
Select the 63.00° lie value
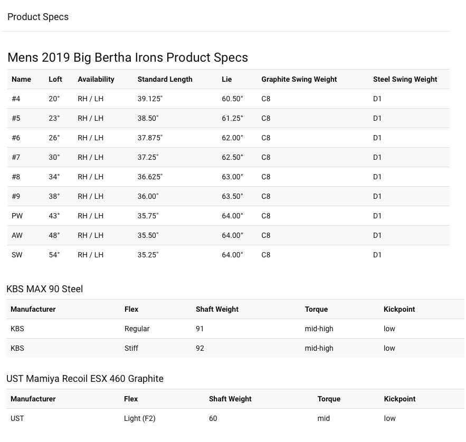coord(232,177)
